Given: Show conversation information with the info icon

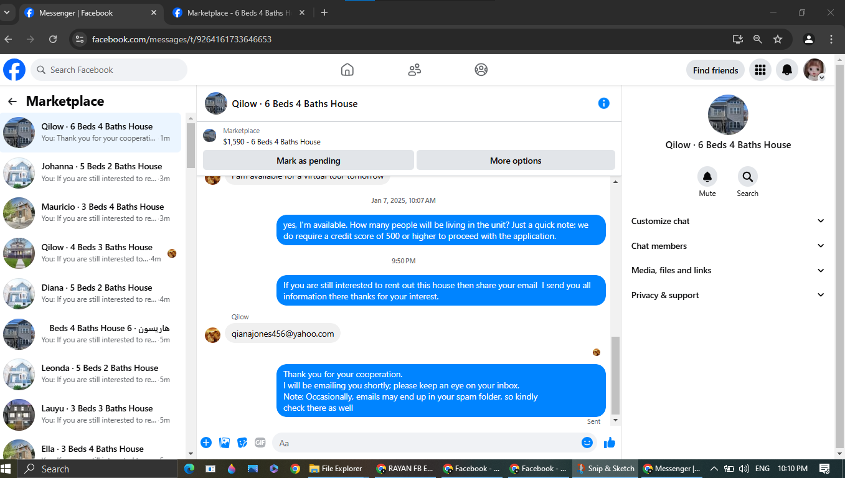Looking at the screenshot, I should [x=603, y=103].
